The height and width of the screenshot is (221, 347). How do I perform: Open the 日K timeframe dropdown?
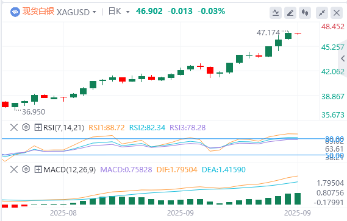(x=119, y=12)
